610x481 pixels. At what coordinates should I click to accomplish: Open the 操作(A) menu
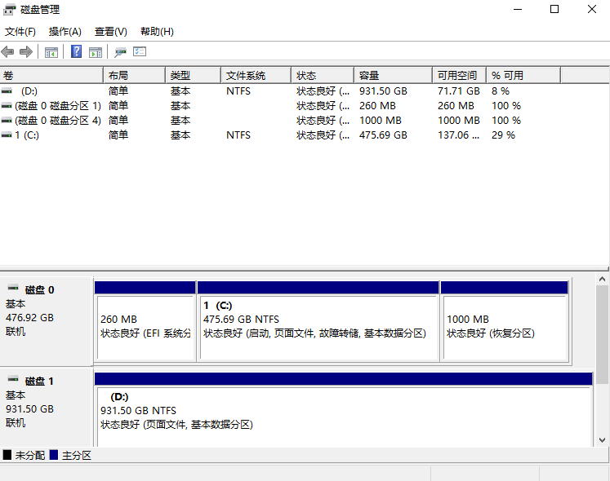pos(65,32)
